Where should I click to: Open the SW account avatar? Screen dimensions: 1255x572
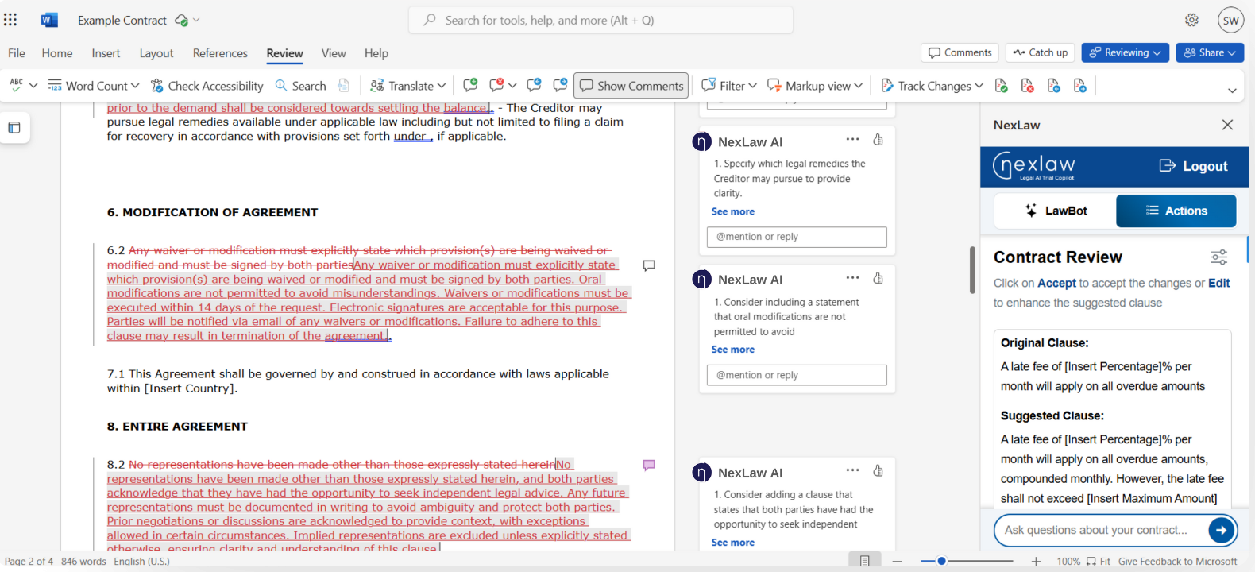1230,21
